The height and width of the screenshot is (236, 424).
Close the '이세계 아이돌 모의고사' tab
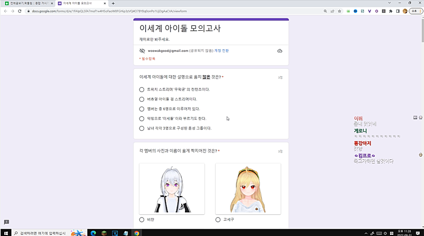[x=104, y=3]
